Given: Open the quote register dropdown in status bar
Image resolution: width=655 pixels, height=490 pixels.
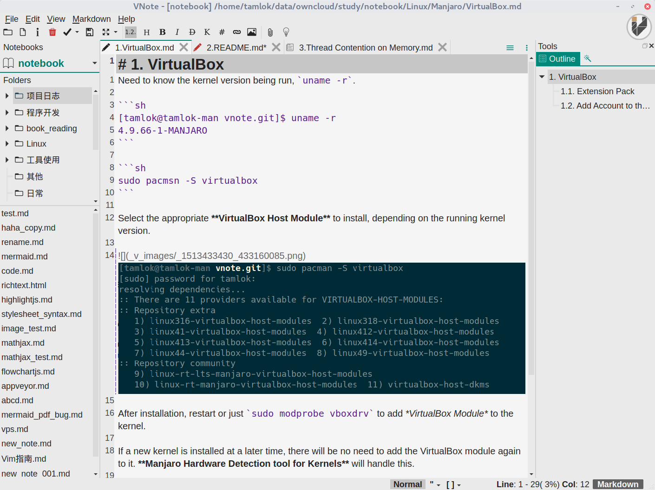Looking at the screenshot, I should (435, 484).
